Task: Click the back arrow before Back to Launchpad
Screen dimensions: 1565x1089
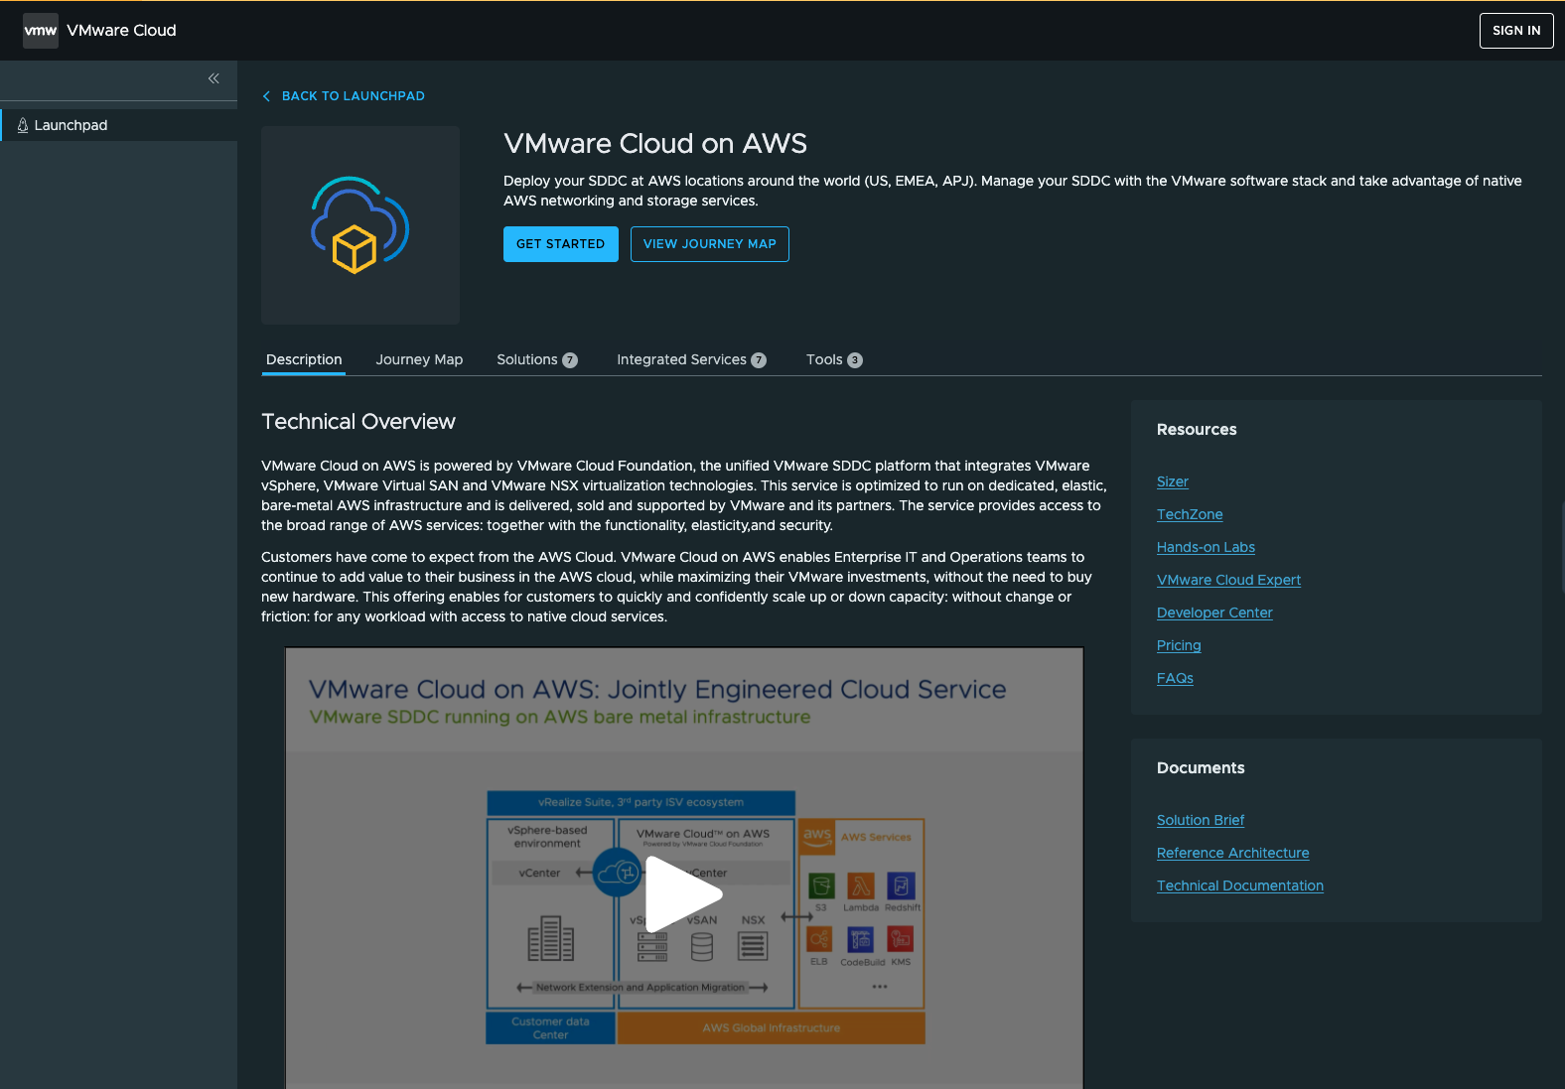Action: pyautogui.click(x=266, y=96)
